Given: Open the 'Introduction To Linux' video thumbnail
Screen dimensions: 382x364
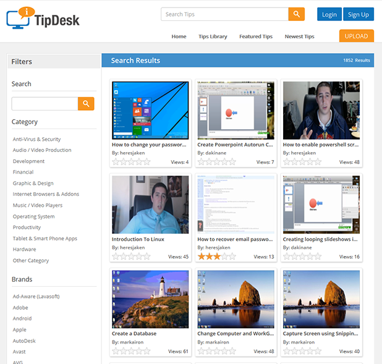Looking at the screenshot, I should (x=150, y=205).
